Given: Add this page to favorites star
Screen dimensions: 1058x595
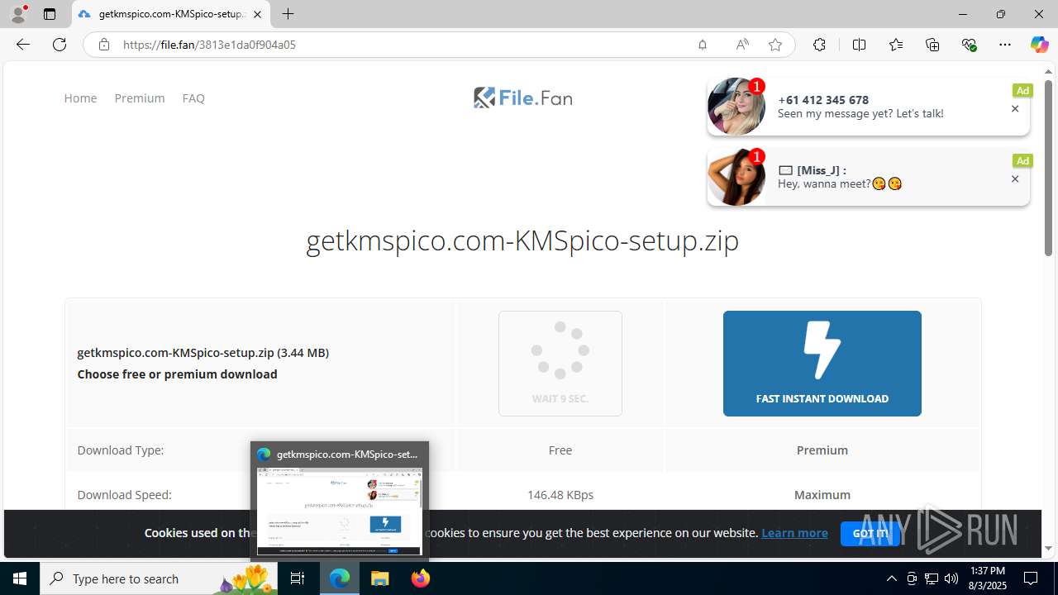Looking at the screenshot, I should [775, 45].
